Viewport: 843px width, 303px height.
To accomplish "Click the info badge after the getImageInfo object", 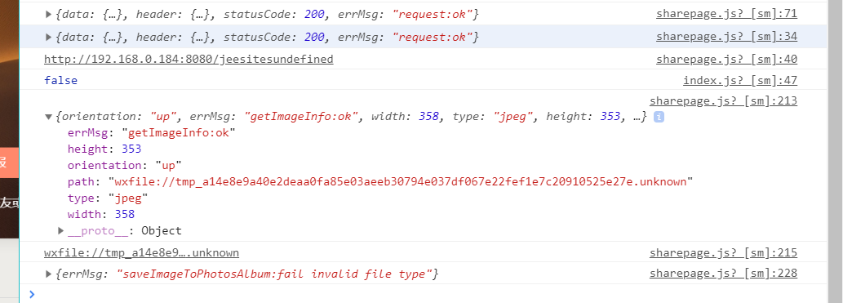I will pyautogui.click(x=659, y=117).
